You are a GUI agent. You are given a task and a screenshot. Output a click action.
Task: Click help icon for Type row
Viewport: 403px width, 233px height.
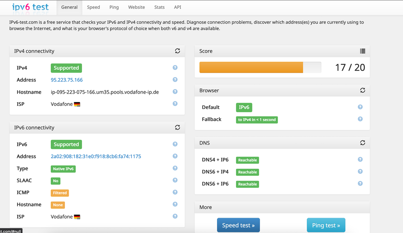click(x=175, y=168)
